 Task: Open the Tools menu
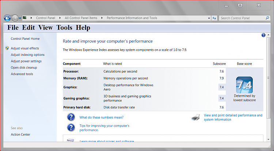(64, 28)
